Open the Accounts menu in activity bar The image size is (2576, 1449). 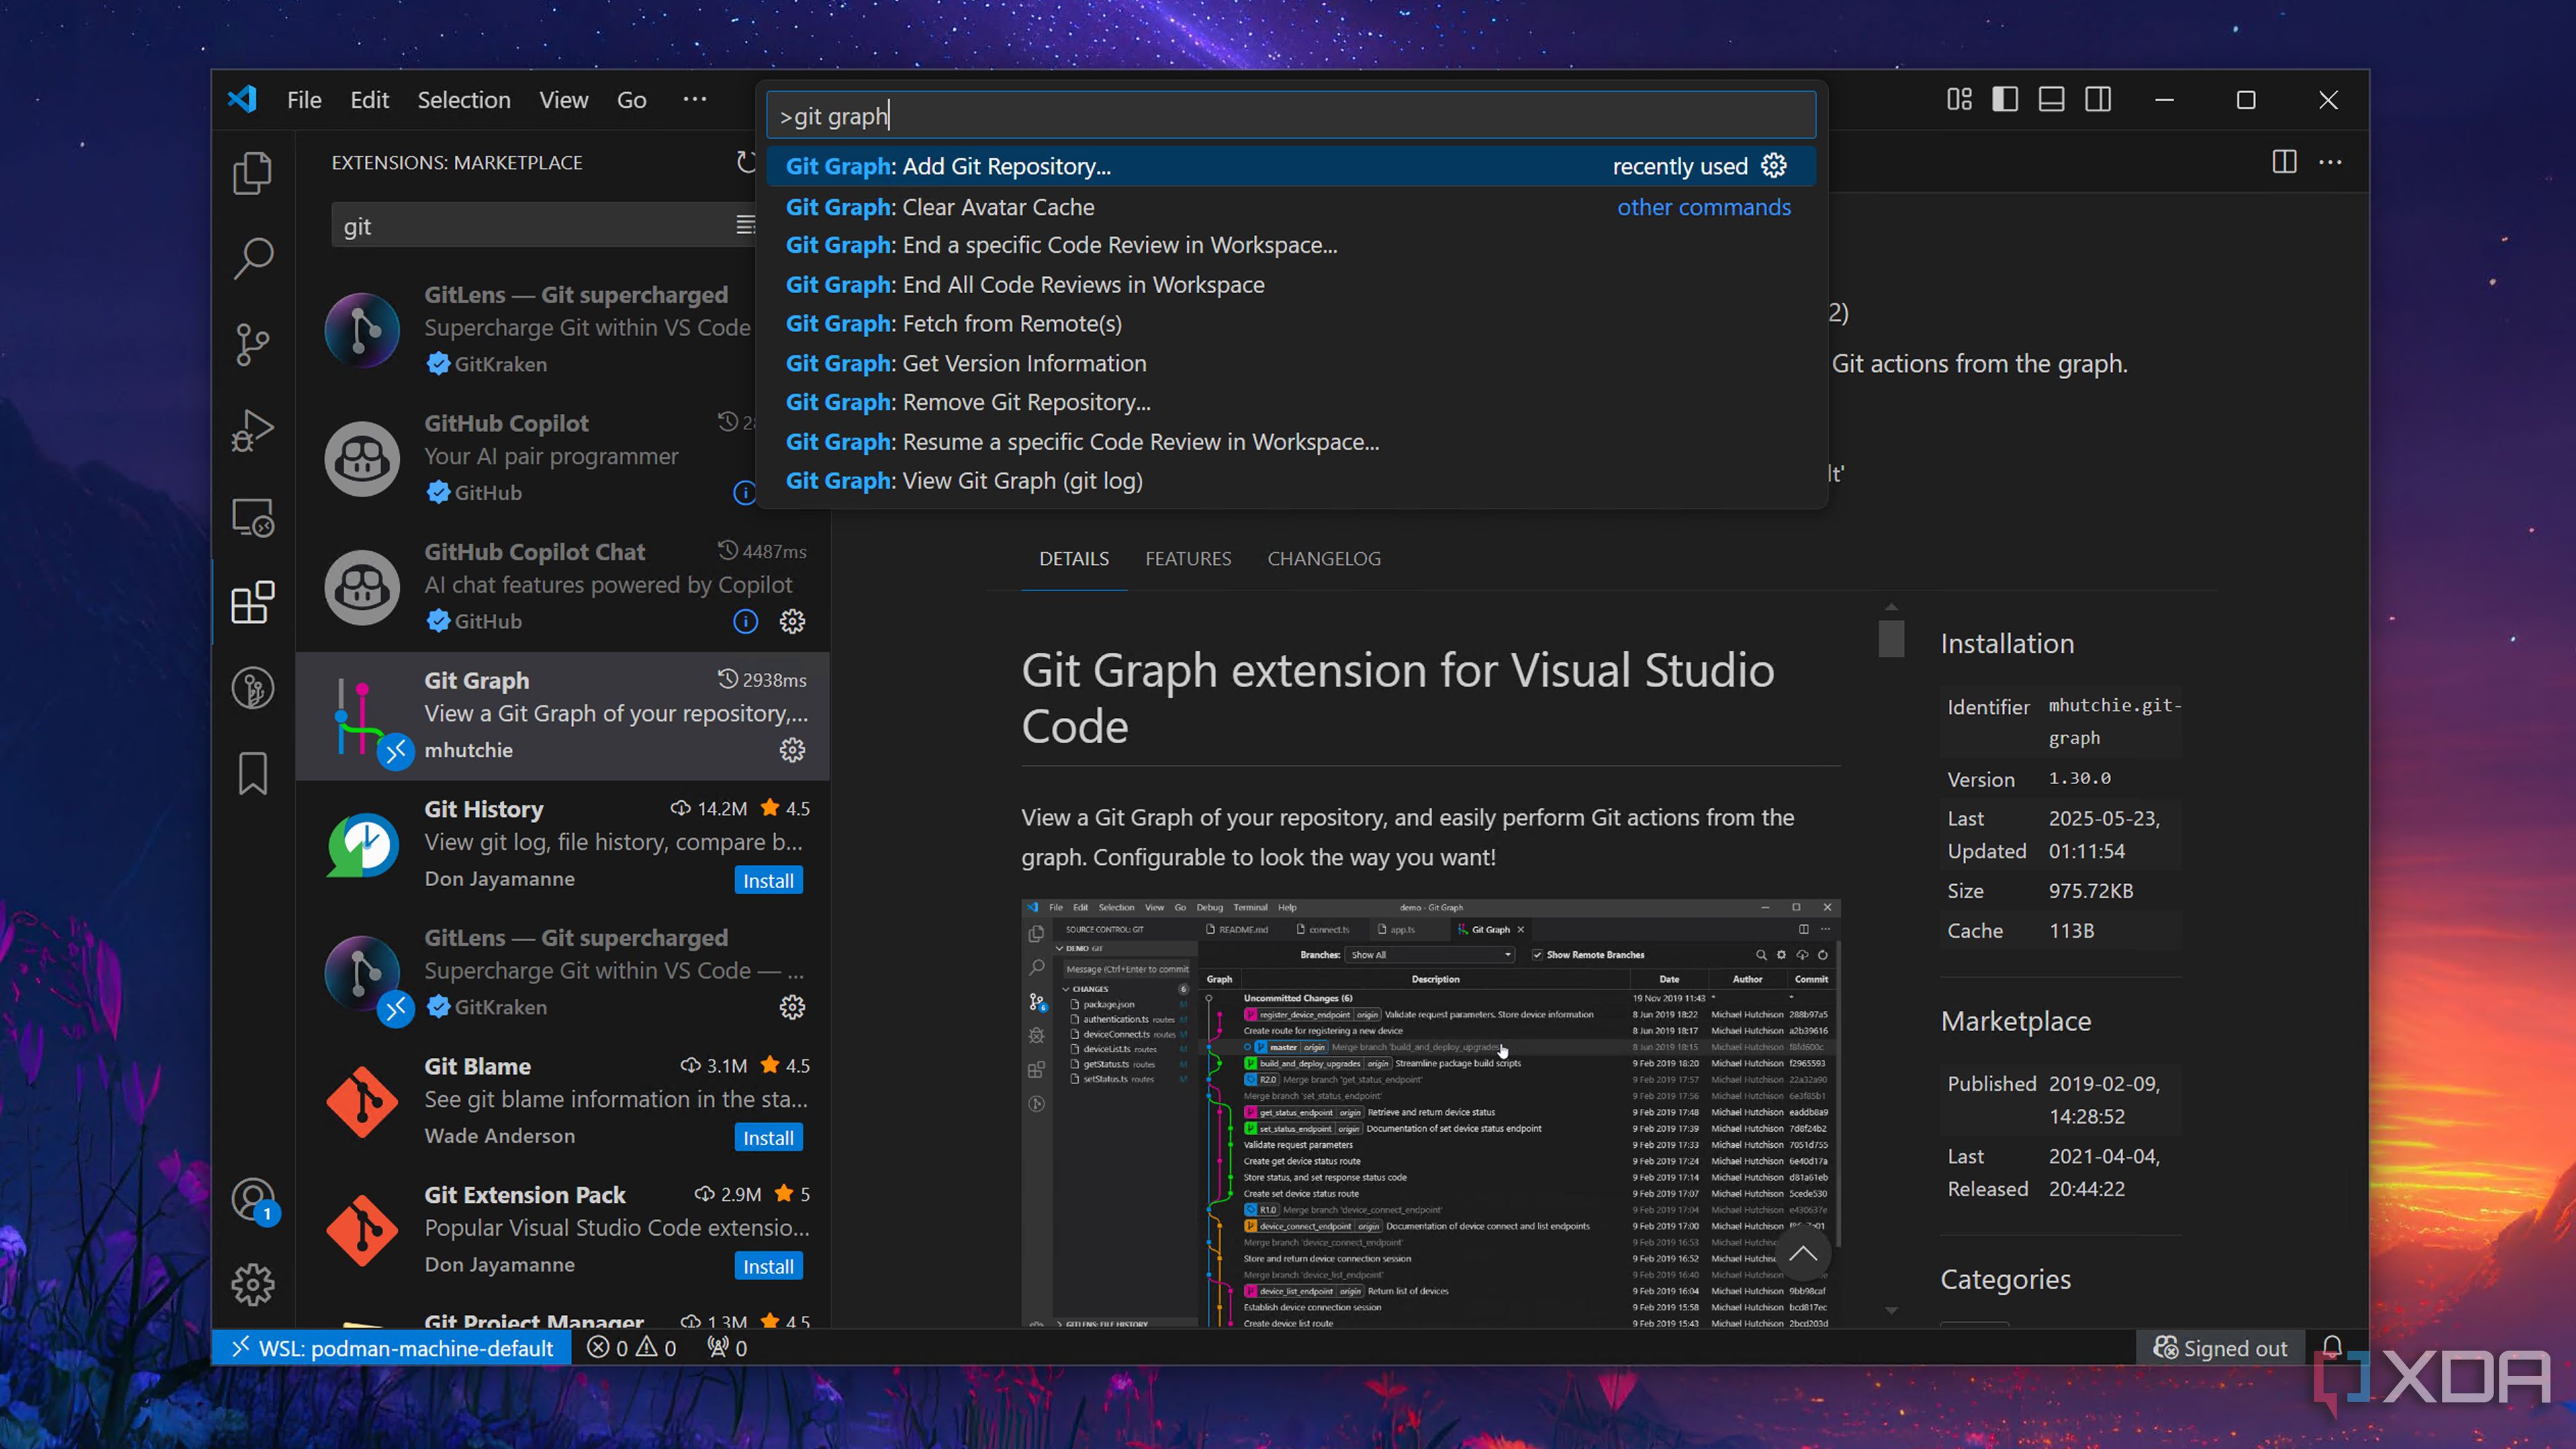[x=252, y=1199]
